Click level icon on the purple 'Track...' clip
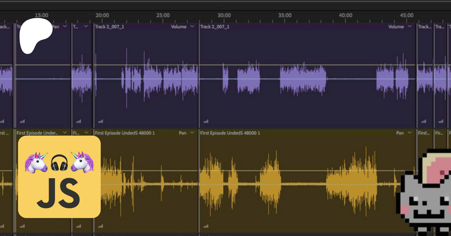This screenshot has width=451, height=236. point(424,121)
